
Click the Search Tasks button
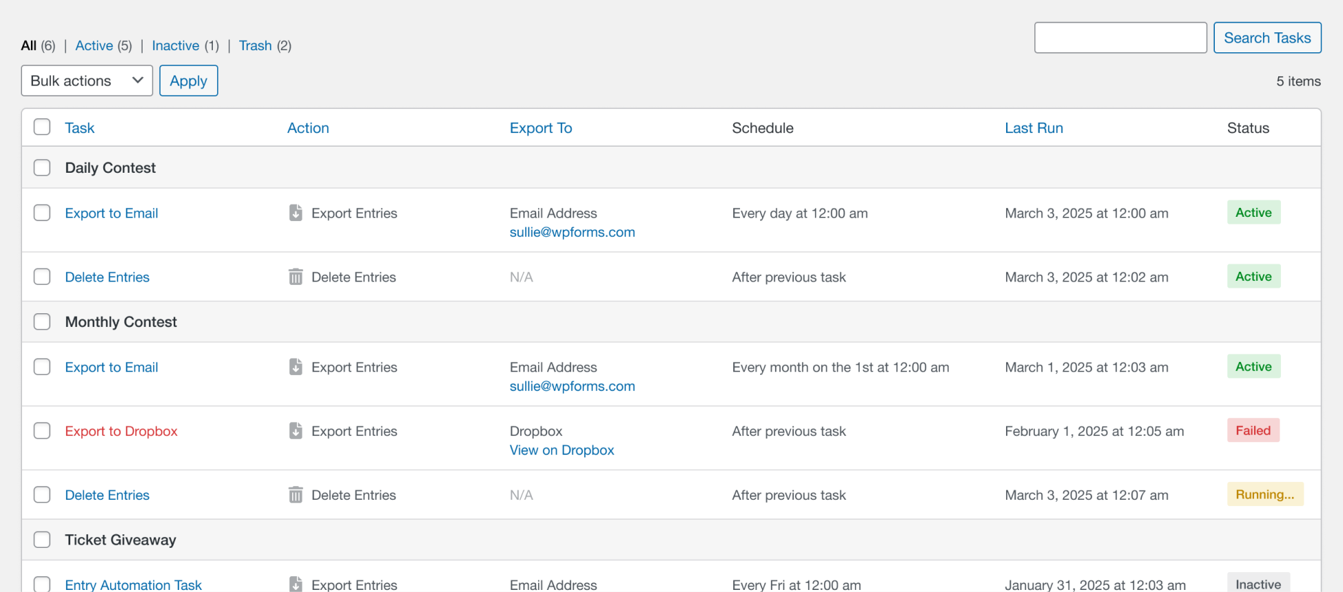[1267, 38]
